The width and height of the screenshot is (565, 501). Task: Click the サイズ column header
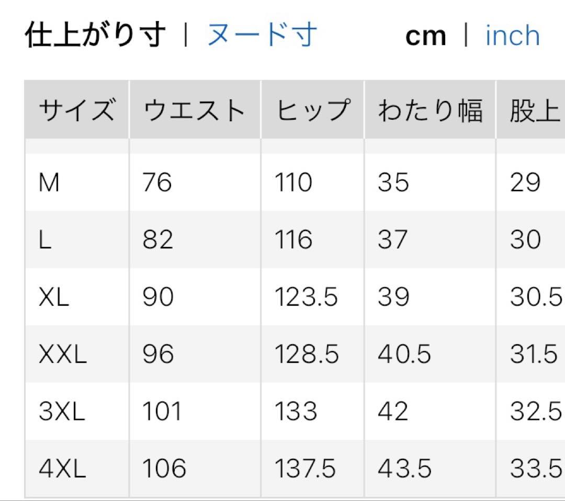click(x=76, y=110)
